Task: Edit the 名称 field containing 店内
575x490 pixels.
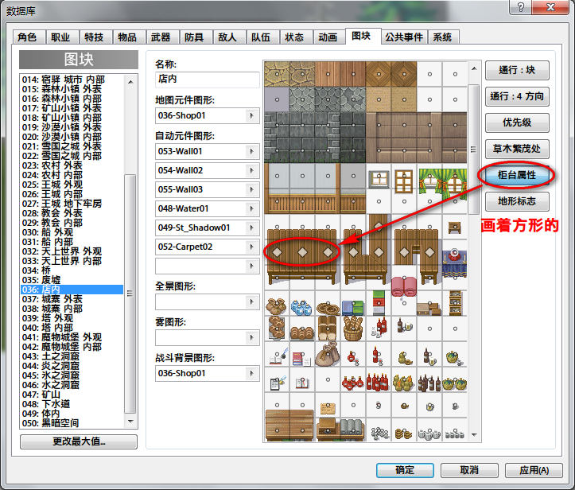Action: point(208,80)
